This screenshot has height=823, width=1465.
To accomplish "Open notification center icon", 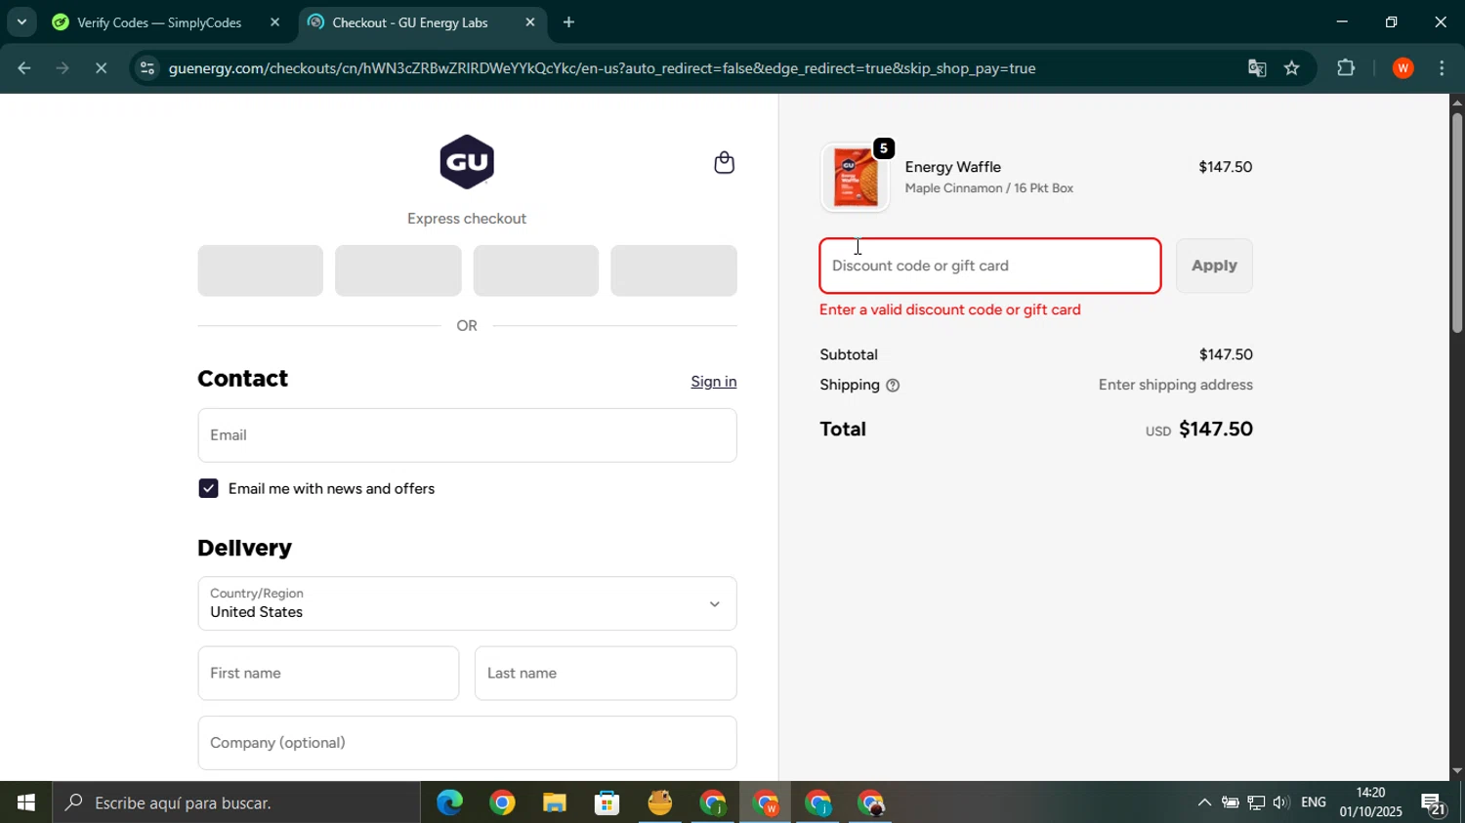I will tap(1434, 804).
